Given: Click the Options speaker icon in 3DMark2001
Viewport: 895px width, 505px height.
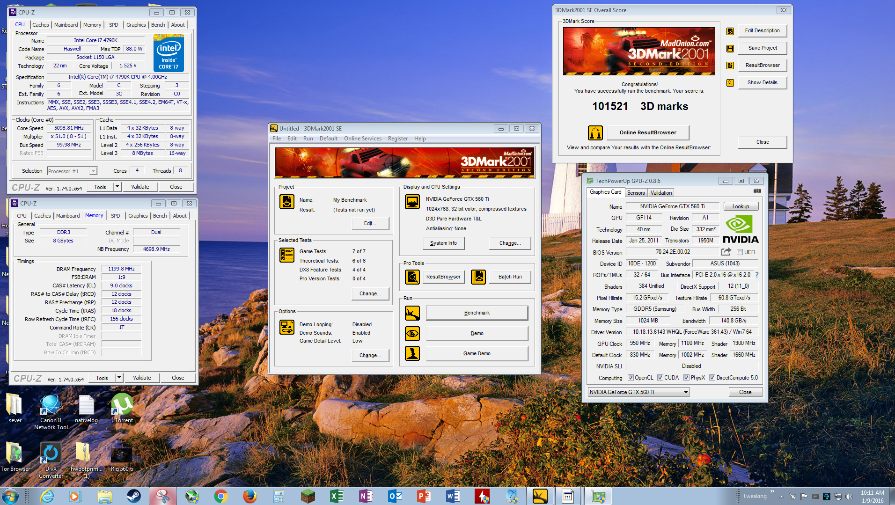Looking at the screenshot, I should point(286,327).
